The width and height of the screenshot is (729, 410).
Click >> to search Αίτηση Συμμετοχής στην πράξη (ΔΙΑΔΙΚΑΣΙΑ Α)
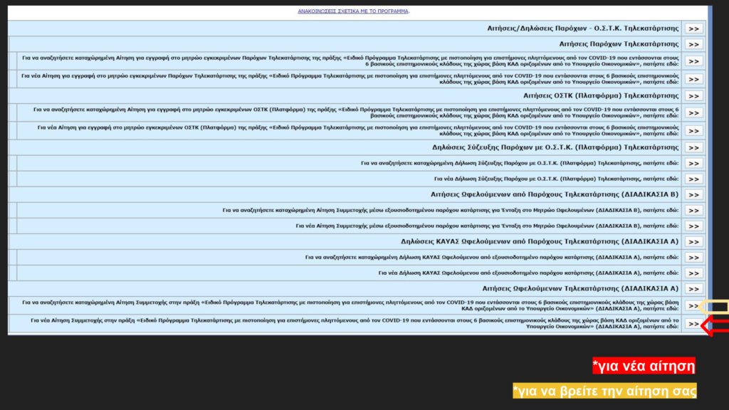(693, 306)
